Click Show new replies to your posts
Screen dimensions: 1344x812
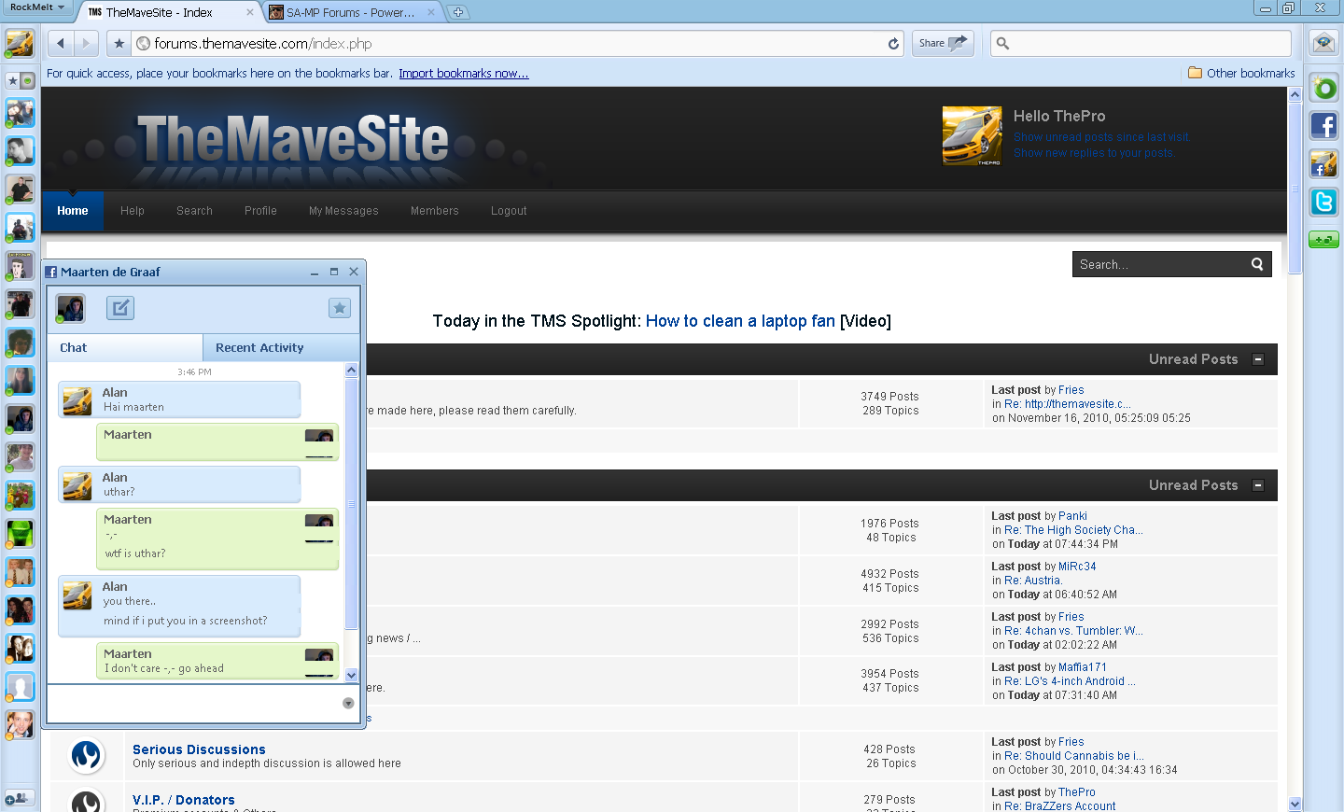(1094, 153)
